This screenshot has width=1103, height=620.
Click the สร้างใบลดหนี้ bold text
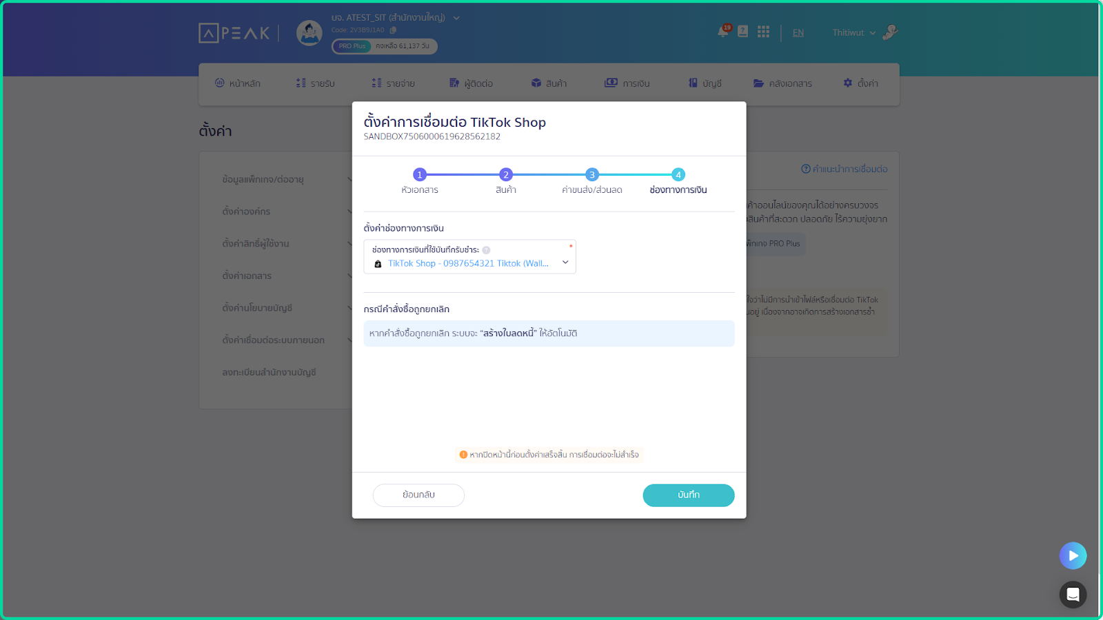[508, 333]
